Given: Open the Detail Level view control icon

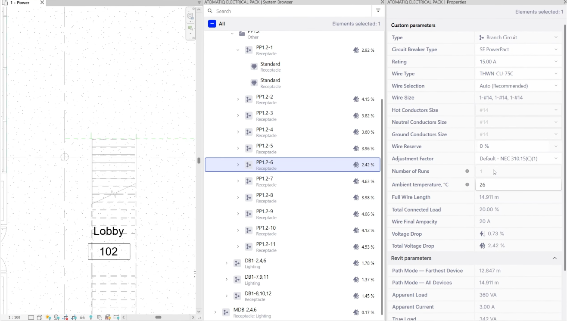Looking at the screenshot, I should coord(31,318).
